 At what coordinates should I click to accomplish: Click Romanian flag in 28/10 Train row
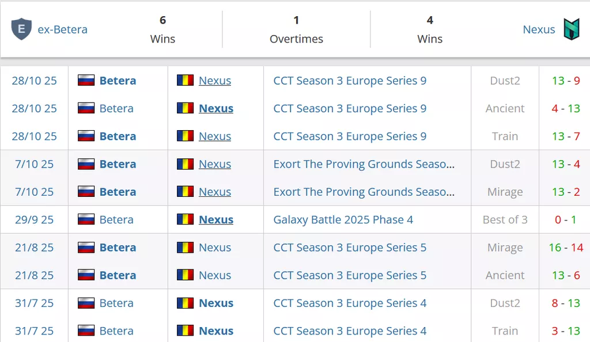point(185,136)
